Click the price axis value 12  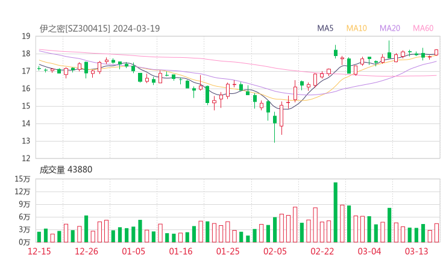point(26,158)
